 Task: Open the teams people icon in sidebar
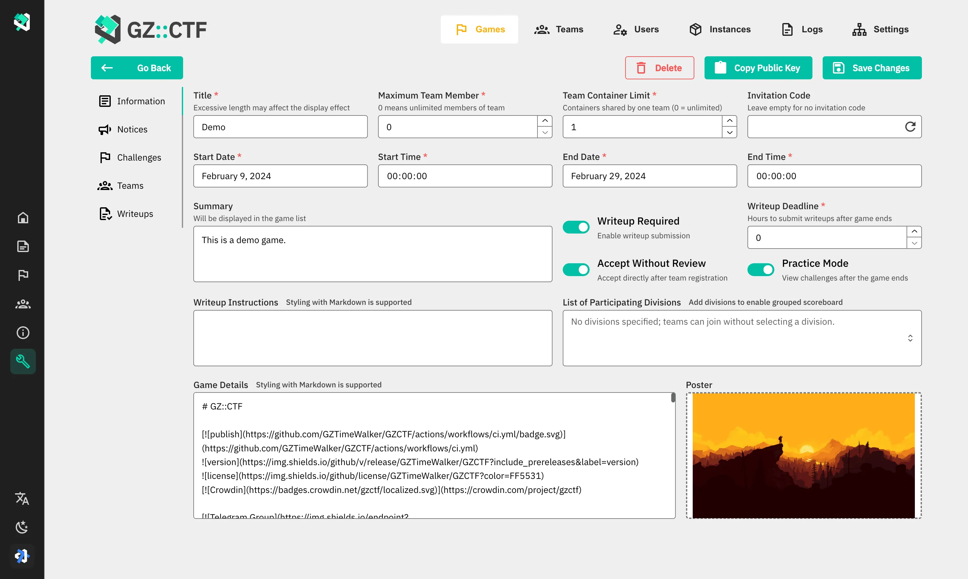[x=23, y=304]
